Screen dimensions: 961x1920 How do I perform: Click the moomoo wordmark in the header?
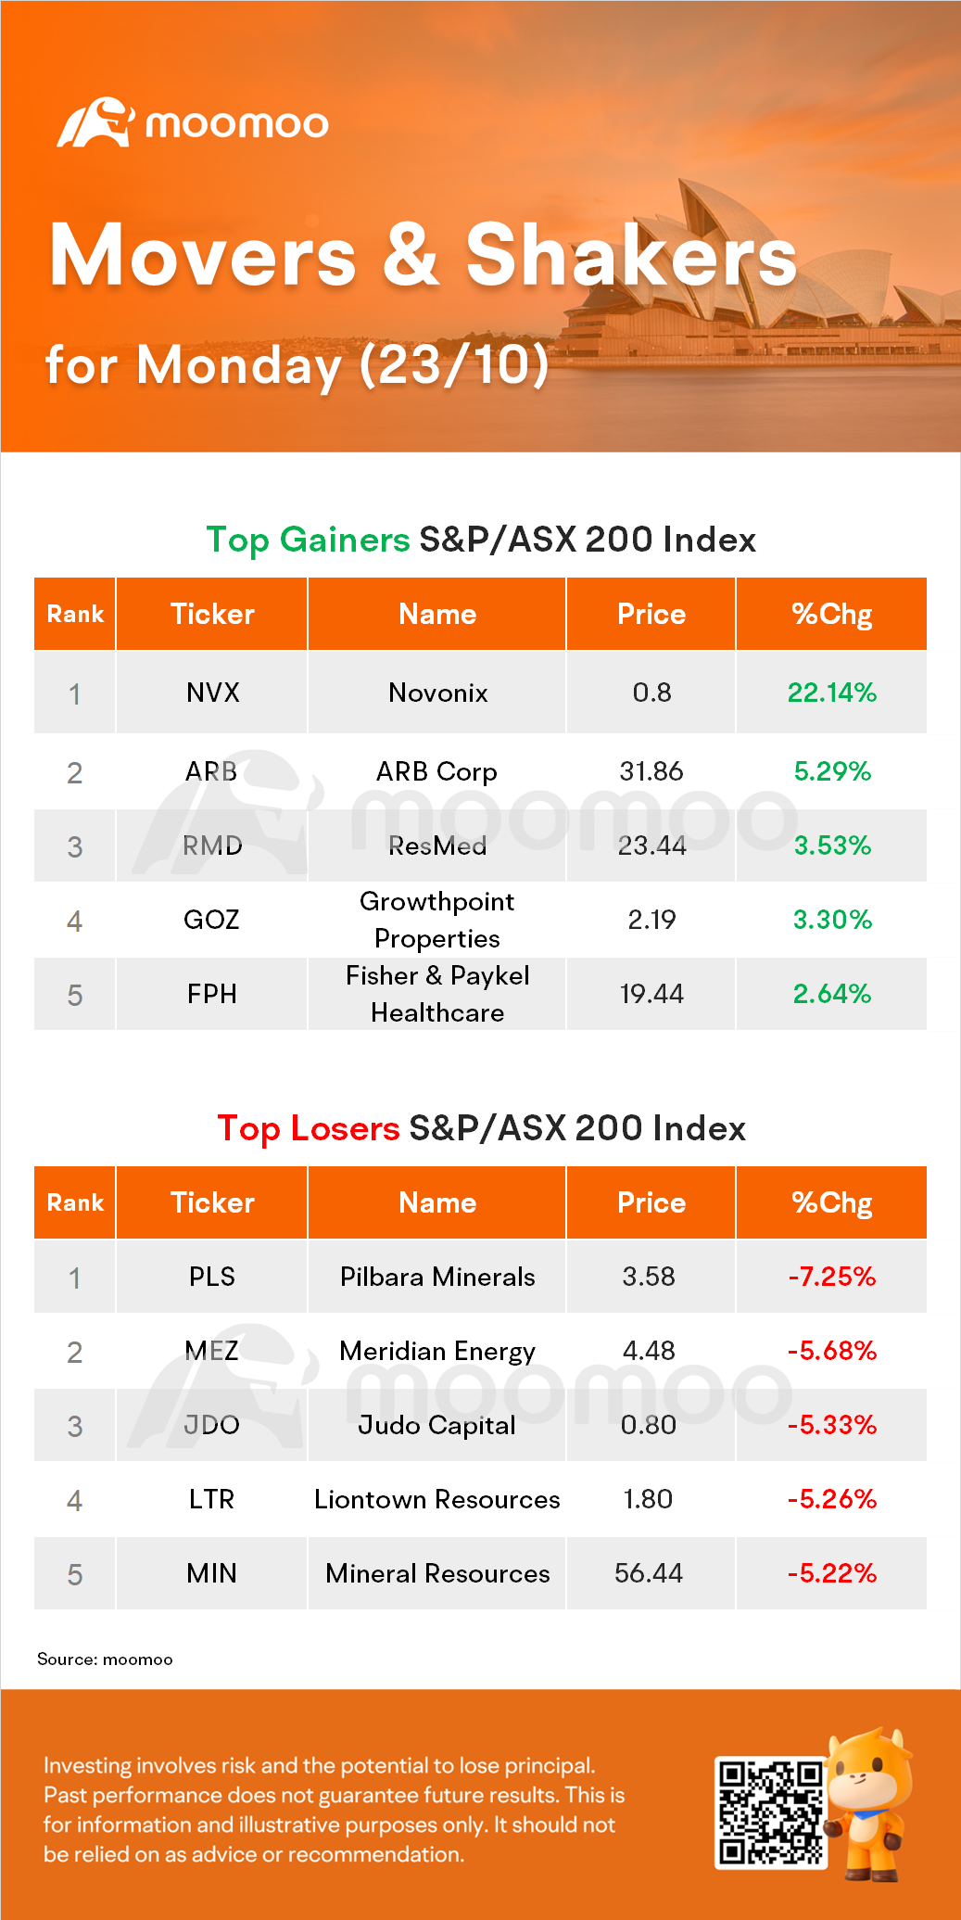[x=236, y=124]
